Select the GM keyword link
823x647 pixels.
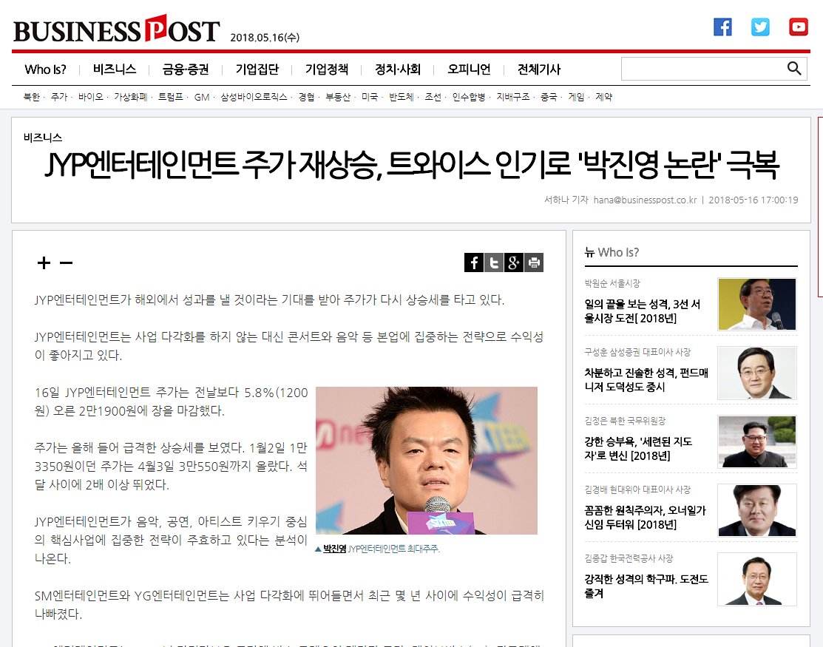point(202,97)
